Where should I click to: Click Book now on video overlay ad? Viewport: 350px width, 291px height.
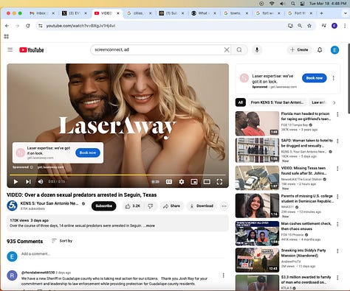[x=88, y=152]
